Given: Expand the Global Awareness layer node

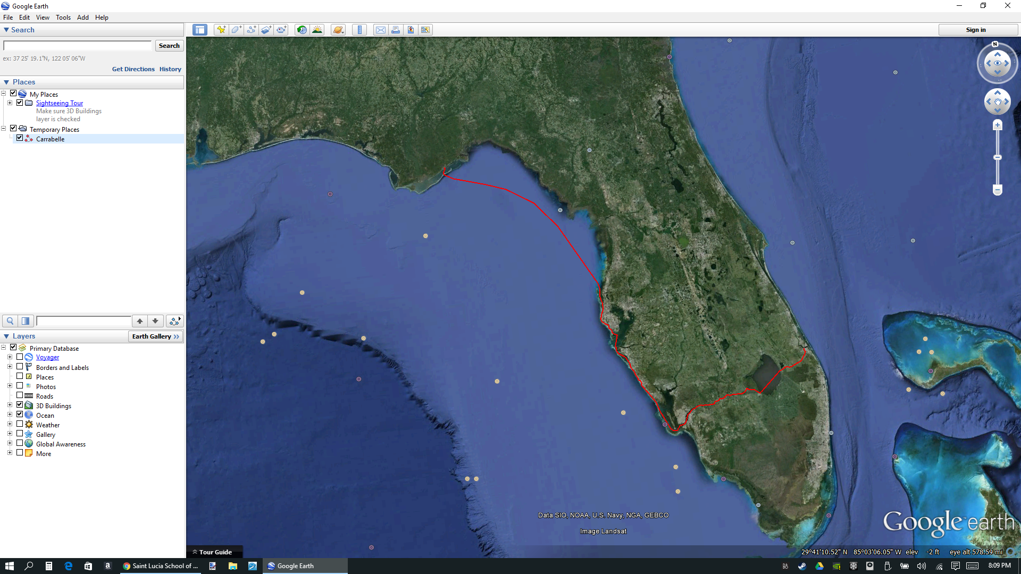Looking at the screenshot, I should (x=10, y=443).
